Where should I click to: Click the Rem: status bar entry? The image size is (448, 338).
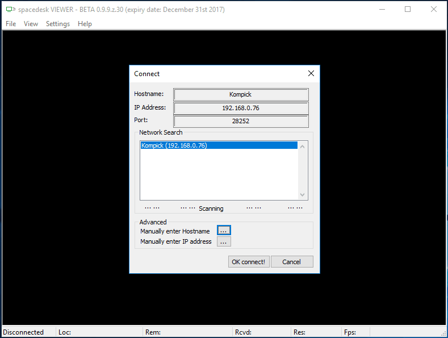[x=153, y=332]
